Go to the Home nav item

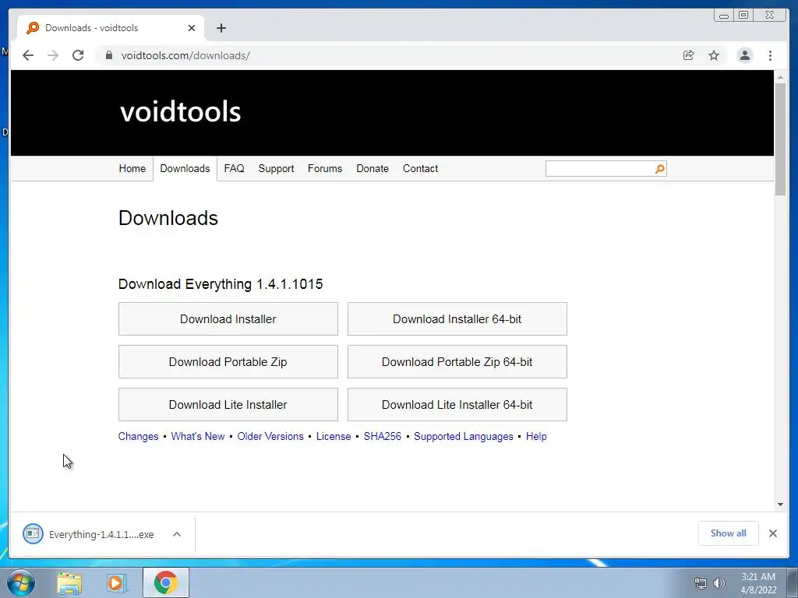(132, 168)
